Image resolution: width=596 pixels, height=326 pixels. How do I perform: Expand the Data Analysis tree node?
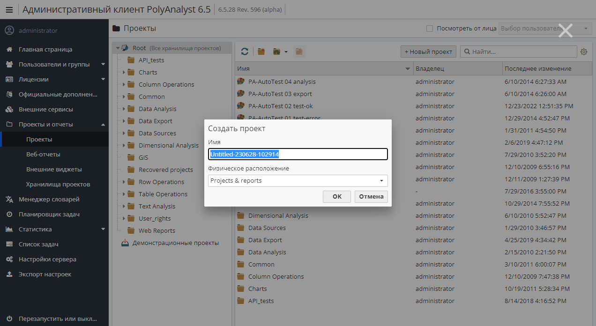(x=124, y=109)
